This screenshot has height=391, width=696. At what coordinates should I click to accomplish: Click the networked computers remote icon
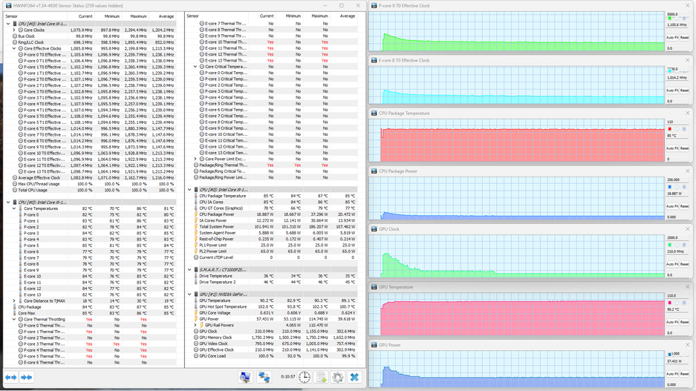(264, 377)
